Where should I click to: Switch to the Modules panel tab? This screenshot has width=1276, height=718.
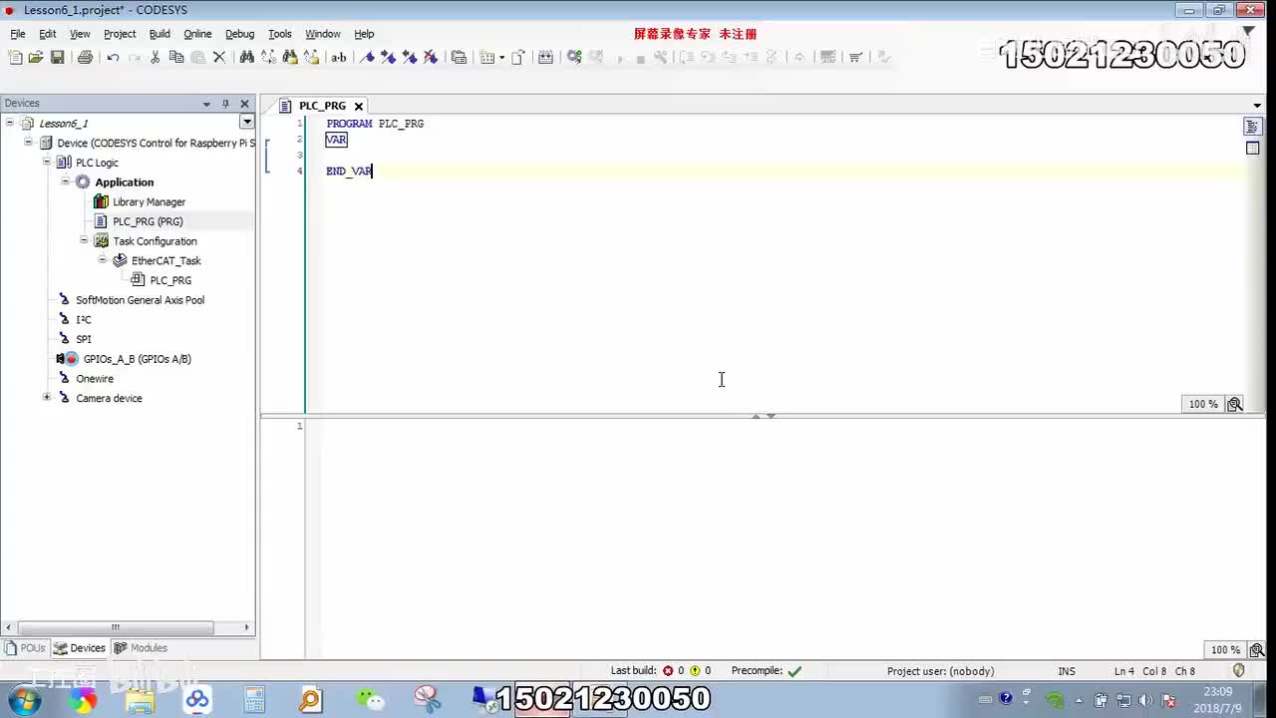click(141, 648)
